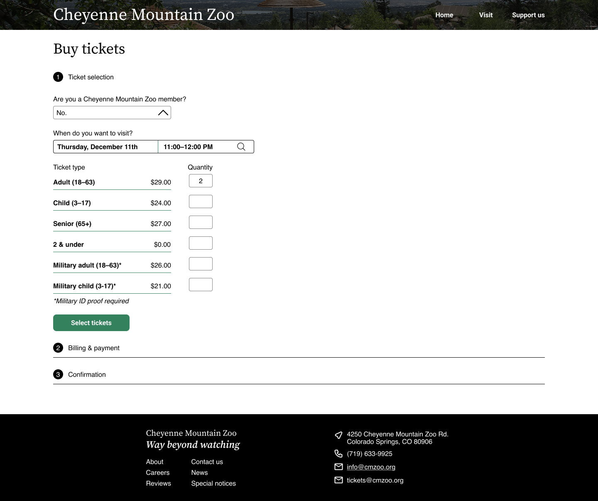
Task: Open the Special notices footer link
Action: tap(213, 484)
